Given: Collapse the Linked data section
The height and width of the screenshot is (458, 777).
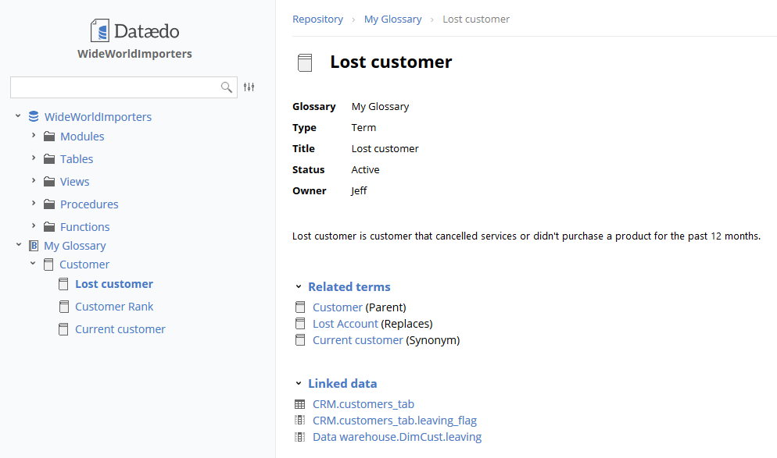Looking at the screenshot, I should point(299,384).
